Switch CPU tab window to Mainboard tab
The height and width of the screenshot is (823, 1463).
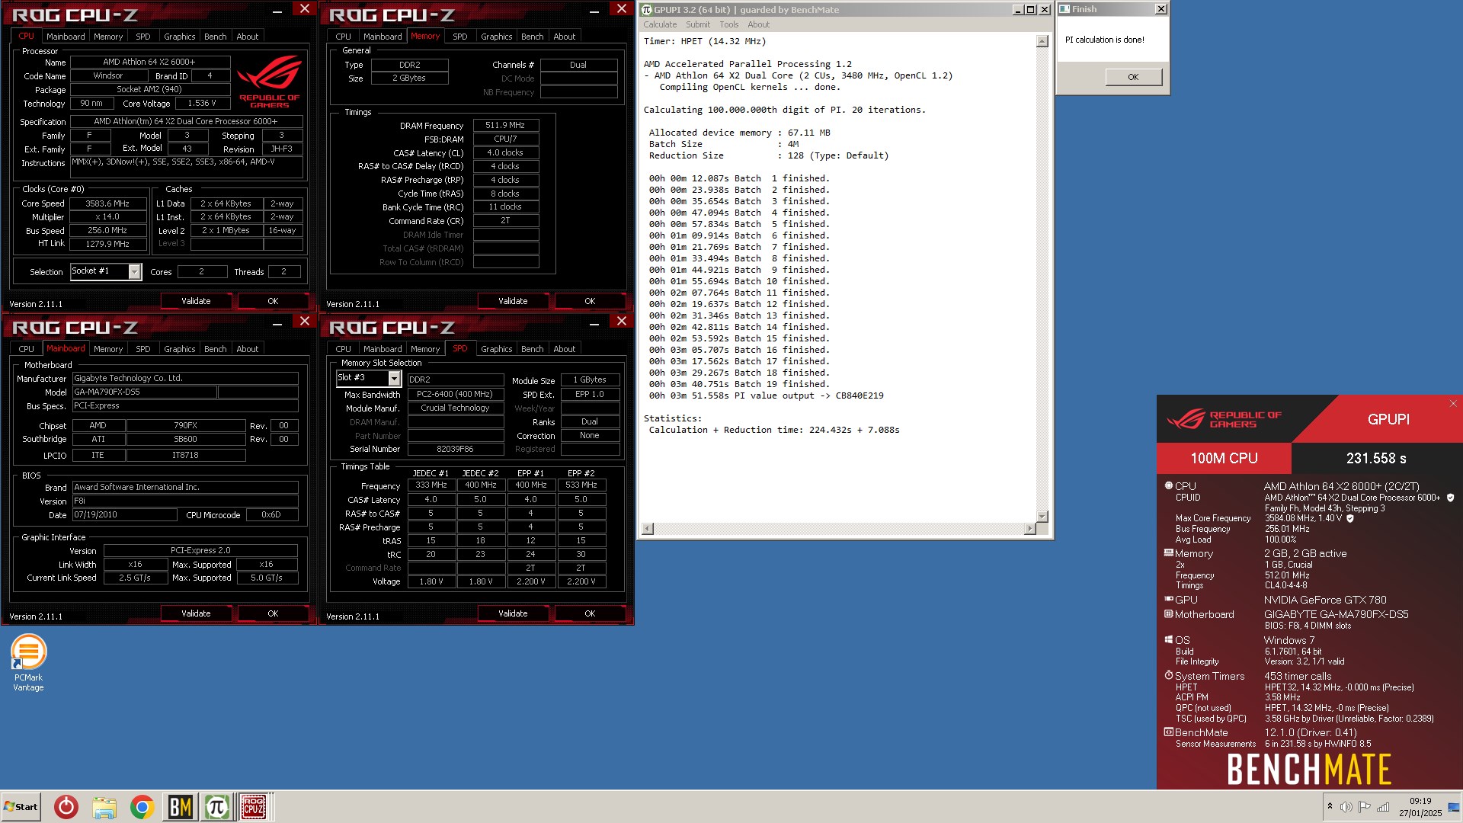[66, 37]
